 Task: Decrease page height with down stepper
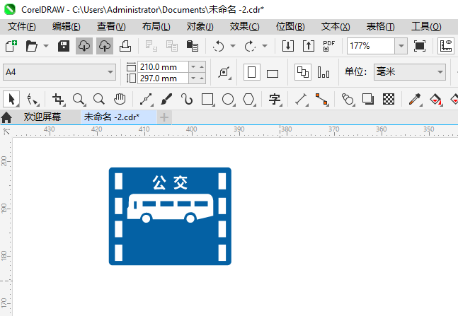click(193, 78)
